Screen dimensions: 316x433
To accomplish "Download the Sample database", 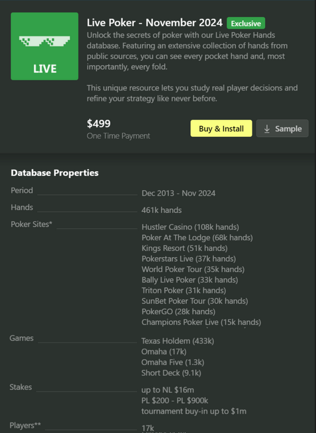I will pos(282,129).
